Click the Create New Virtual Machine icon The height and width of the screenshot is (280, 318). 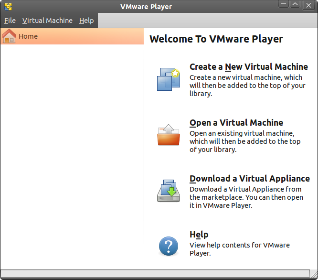click(x=169, y=79)
